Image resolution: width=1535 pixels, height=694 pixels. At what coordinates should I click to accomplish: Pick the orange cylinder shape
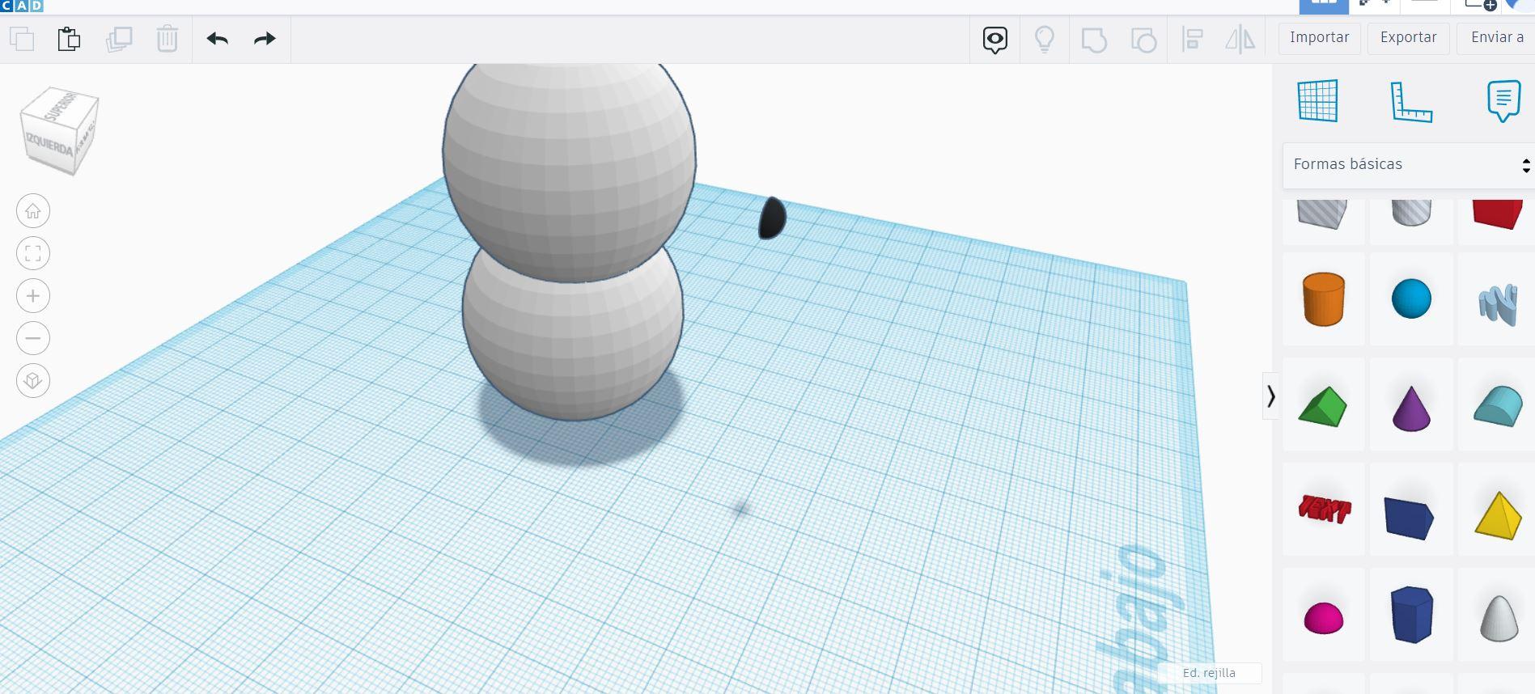(1324, 299)
